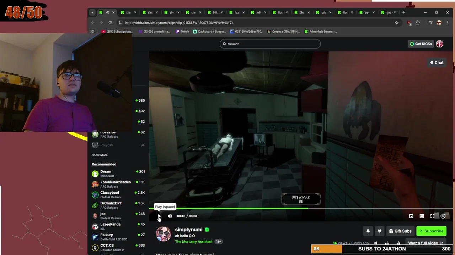This screenshot has height=255, width=455.
Task: Open The Mortuary Assistant category link
Action: [194, 242]
